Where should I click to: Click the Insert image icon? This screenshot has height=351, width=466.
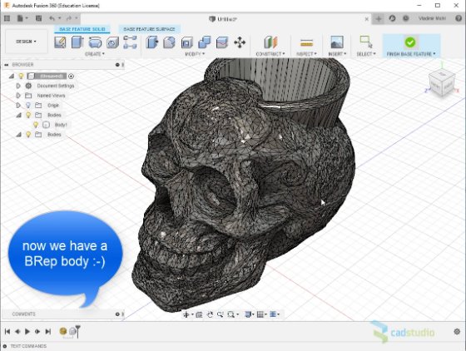point(337,42)
